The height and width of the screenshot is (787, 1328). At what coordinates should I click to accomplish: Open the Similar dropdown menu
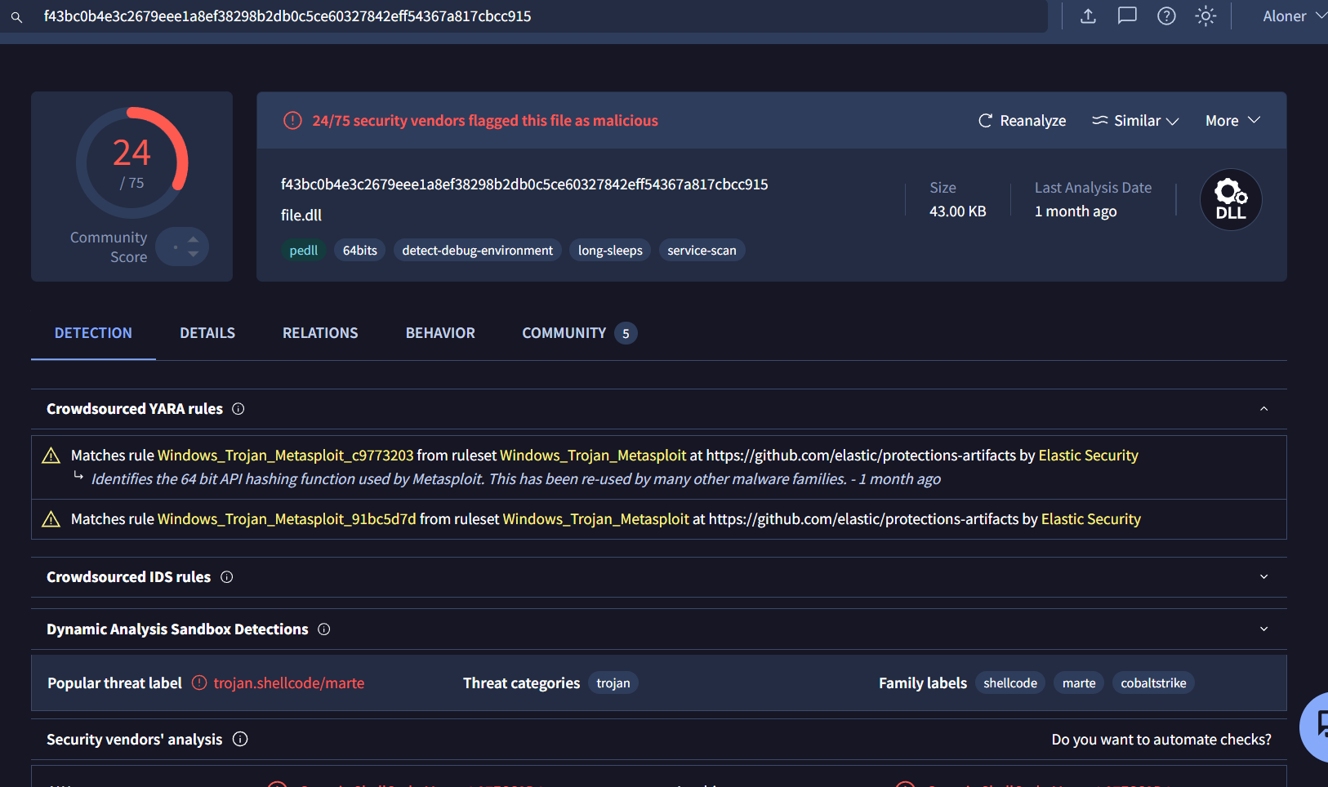tap(1135, 121)
